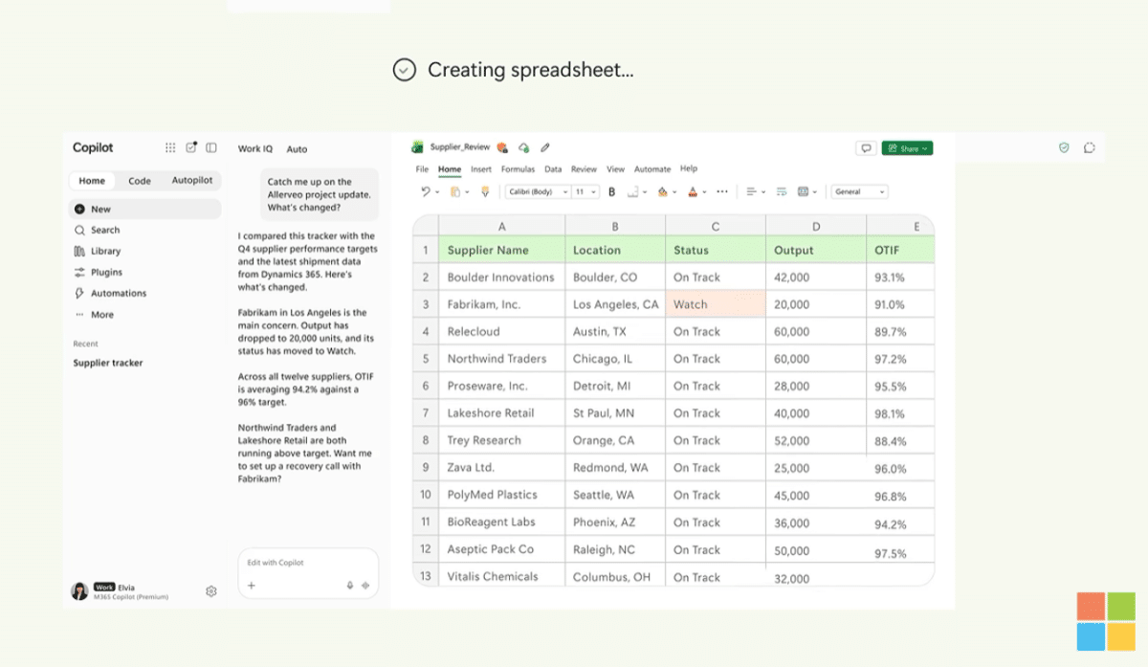Click the plus attach icon in chat box
1148x667 pixels.
tap(252, 586)
